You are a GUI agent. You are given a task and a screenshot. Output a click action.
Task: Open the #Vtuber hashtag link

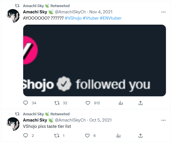[x=91, y=18]
